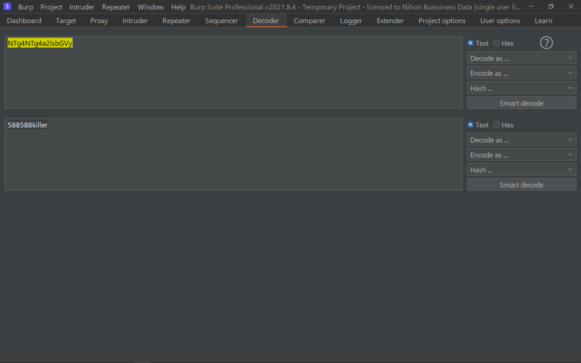Image resolution: width=581 pixels, height=363 pixels.
Task: Click inside the second decoder output area
Action: 233,154
